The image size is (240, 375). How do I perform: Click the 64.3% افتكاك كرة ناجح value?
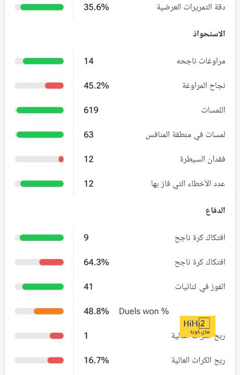[x=96, y=262]
